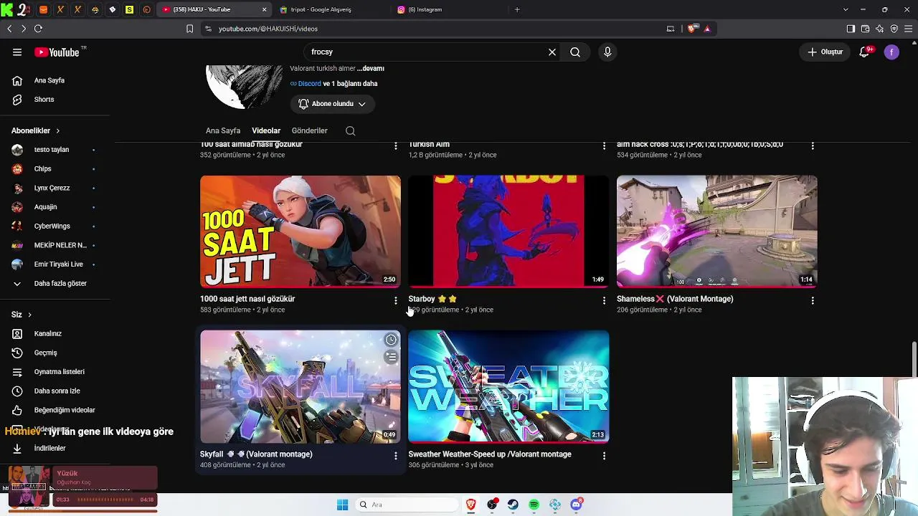Click the Oluştur create button

coord(825,52)
